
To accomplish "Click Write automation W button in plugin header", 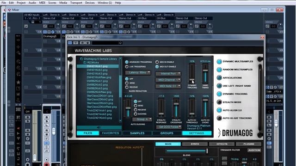I will (87, 43).
